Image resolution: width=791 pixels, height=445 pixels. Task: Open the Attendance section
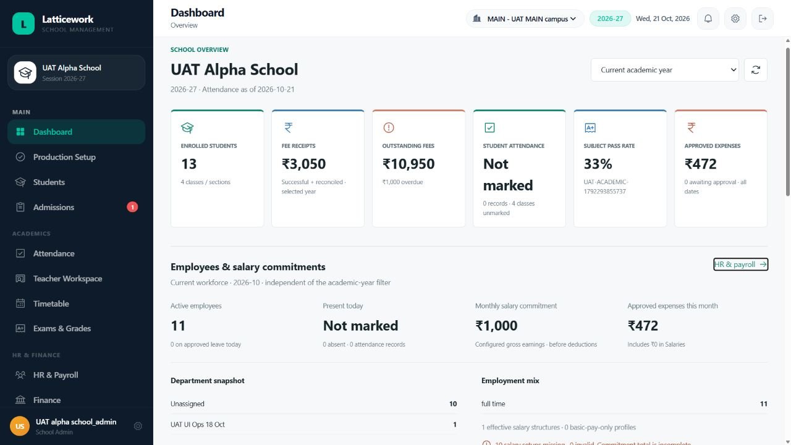click(77, 253)
